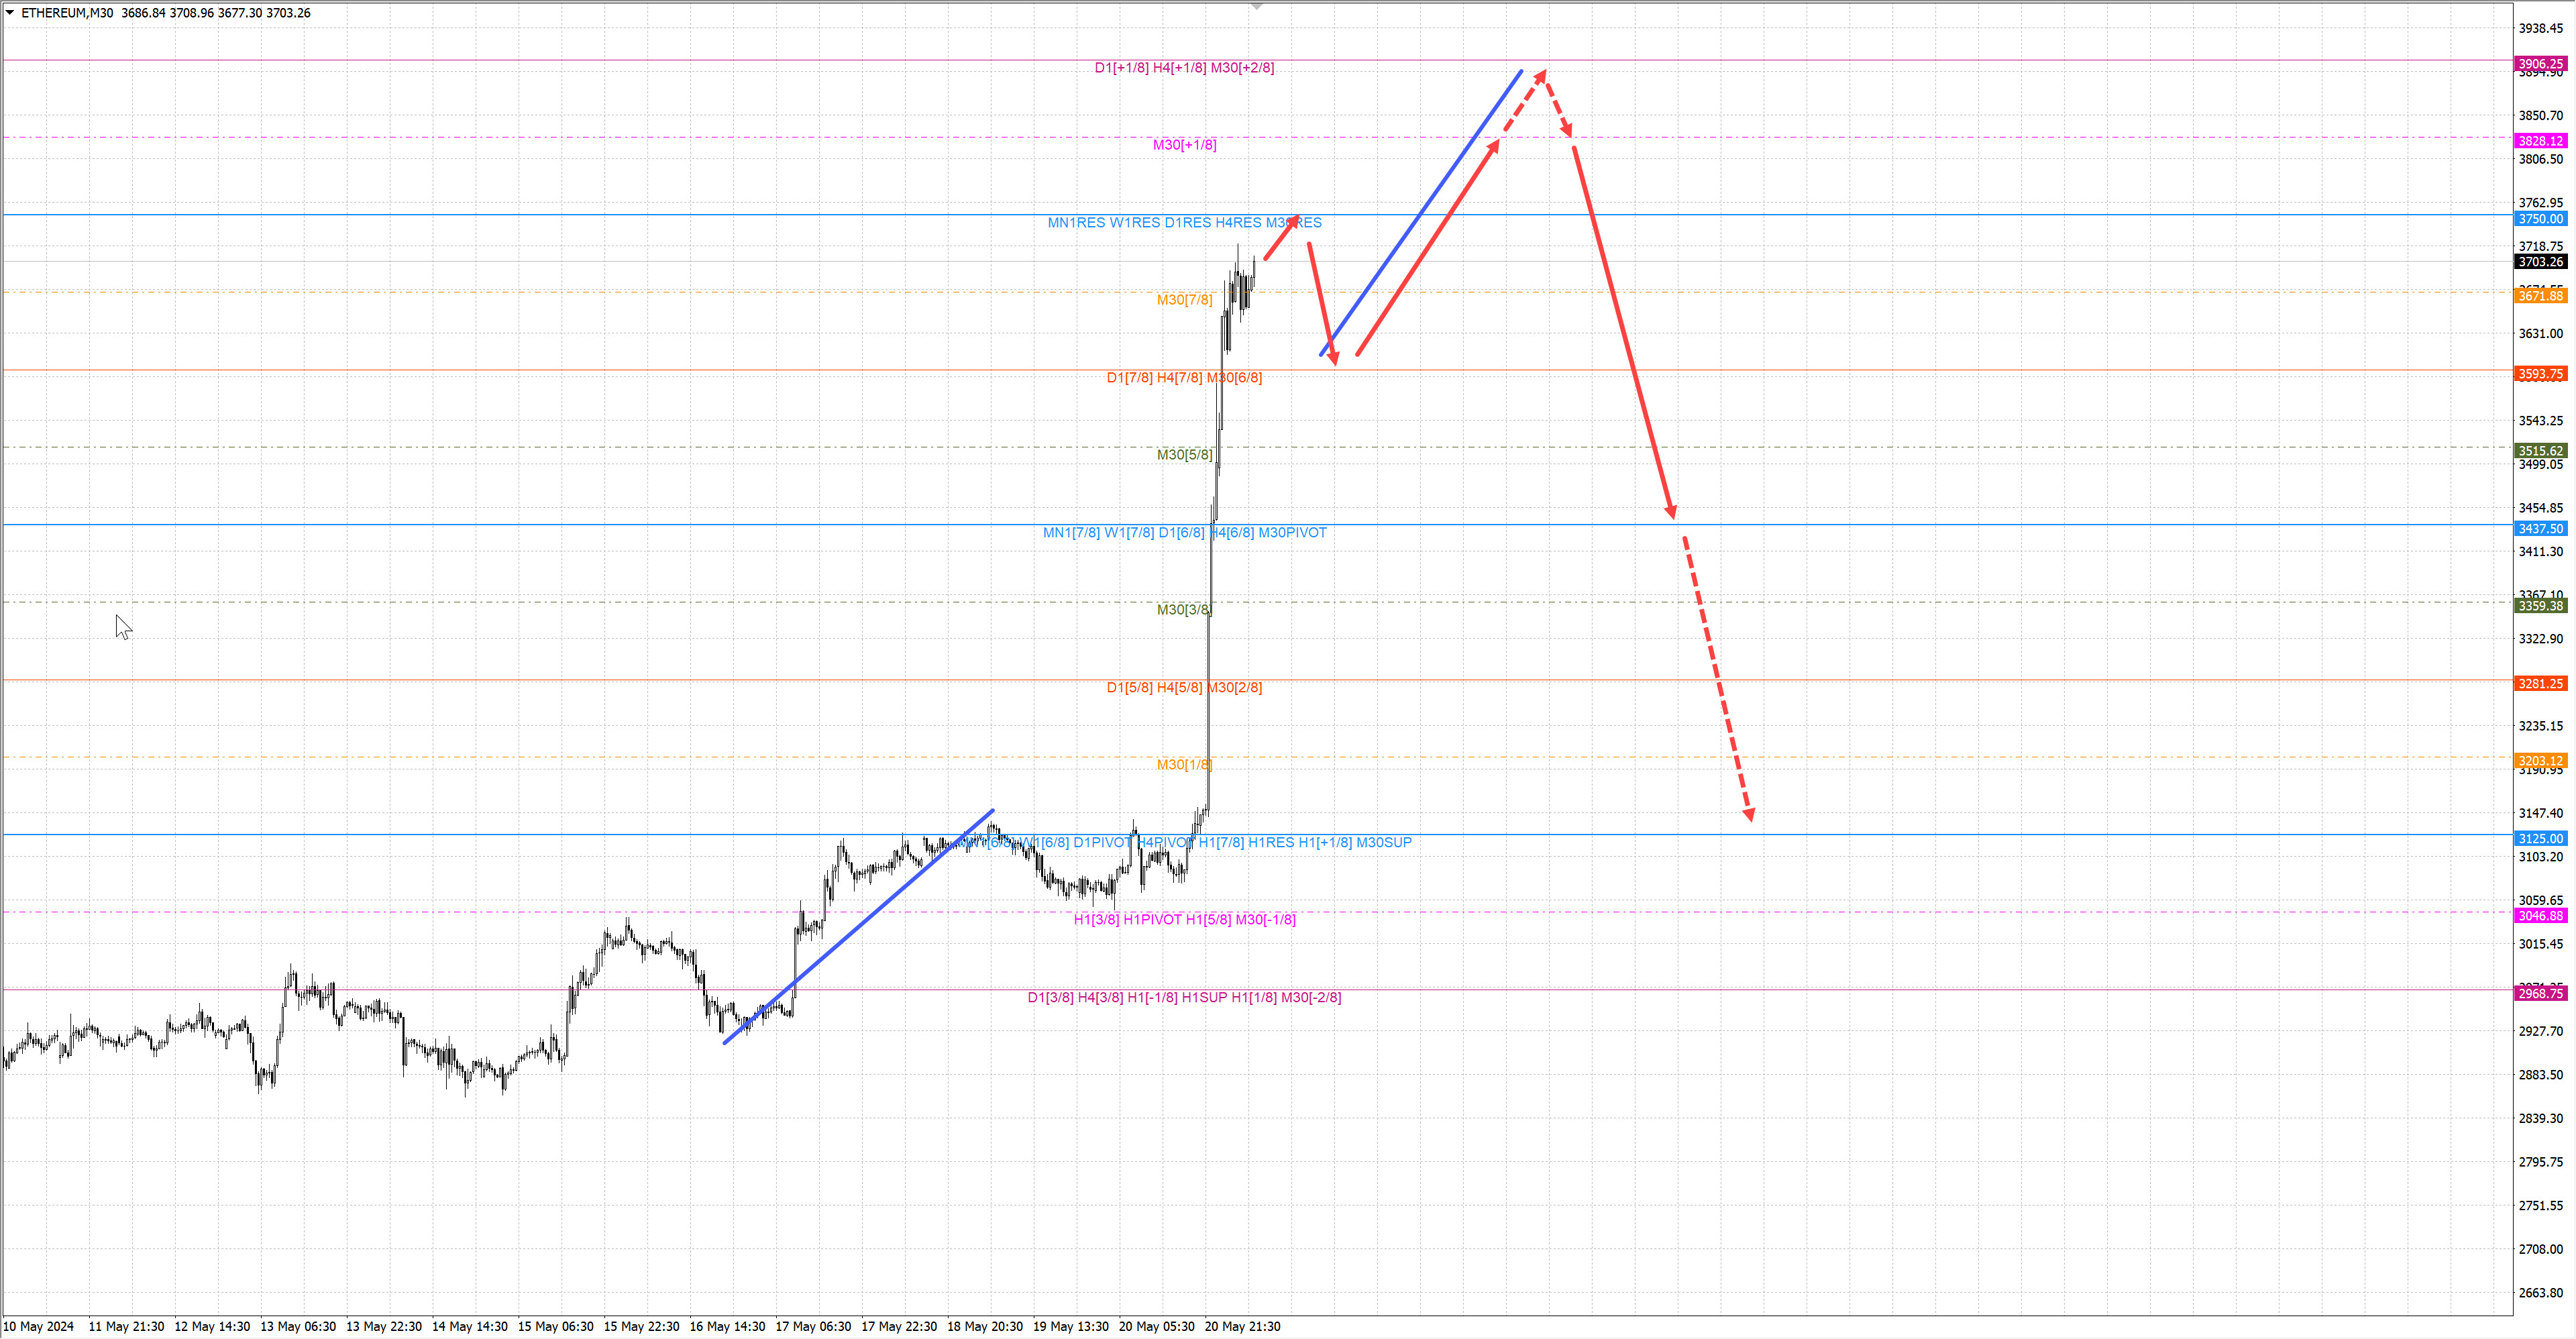Select the lower blue trend line
This screenshot has height=1339, width=2576.
(858, 927)
